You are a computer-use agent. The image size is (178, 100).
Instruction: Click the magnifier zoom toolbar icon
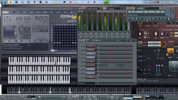coord(165,19)
